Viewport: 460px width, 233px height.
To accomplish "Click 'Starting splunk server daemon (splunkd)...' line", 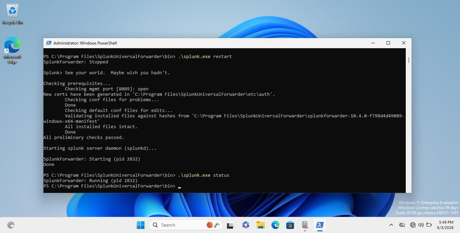I will click(100, 148).
